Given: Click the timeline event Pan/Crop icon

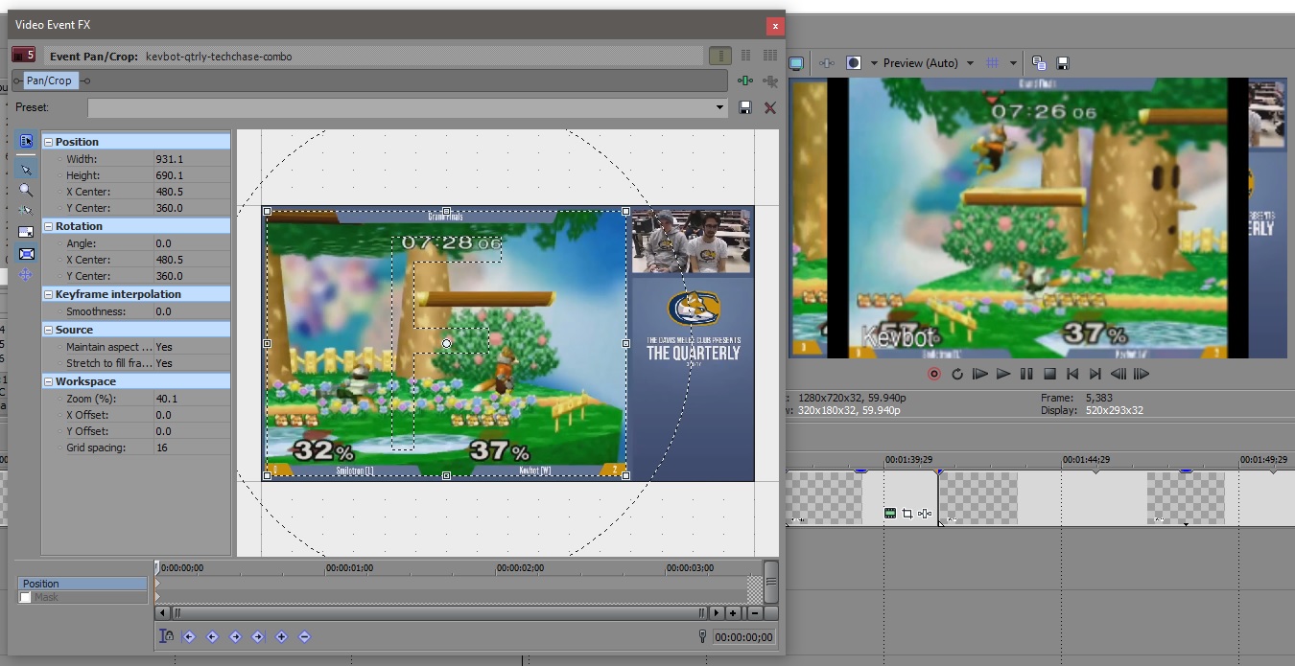Looking at the screenshot, I should tap(907, 514).
